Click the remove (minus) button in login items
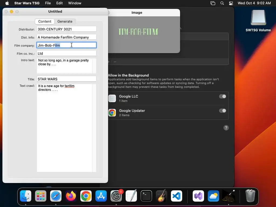Image resolution: width=276 pixels, height=207 pixels. 115,62
